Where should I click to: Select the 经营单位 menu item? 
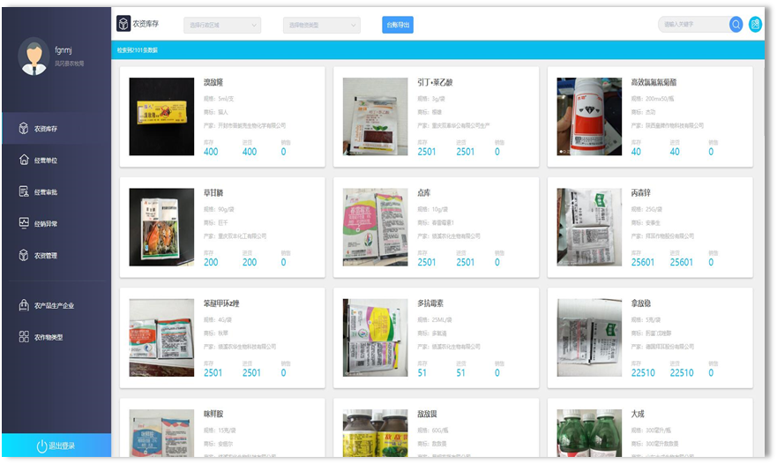(x=46, y=161)
